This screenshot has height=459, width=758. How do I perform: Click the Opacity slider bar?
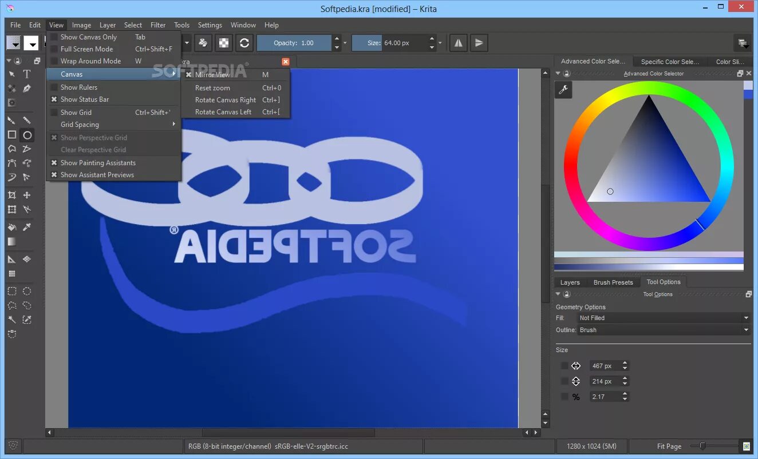[x=294, y=43]
